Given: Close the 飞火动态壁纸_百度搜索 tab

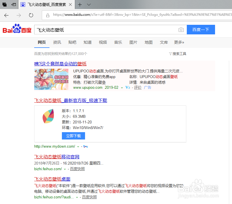Looking at the screenshot, I should 70,5.
